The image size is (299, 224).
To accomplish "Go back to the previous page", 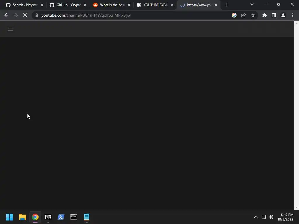I will pyautogui.click(x=6, y=15).
